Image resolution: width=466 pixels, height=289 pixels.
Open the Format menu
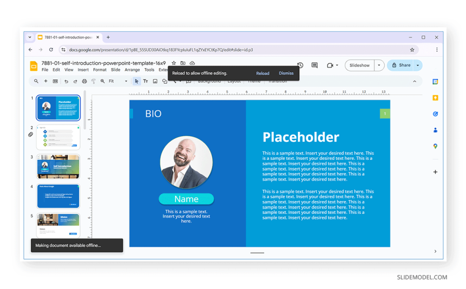[100, 70]
